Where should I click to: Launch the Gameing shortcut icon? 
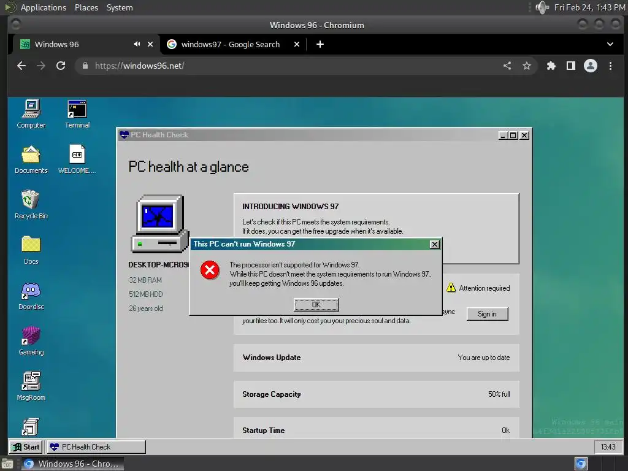[x=31, y=341]
